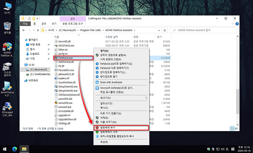Open the 내 PC desktop icon
253x153 pixels.
7,8
